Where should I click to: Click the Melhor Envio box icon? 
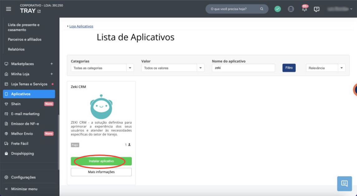point(6,134)
